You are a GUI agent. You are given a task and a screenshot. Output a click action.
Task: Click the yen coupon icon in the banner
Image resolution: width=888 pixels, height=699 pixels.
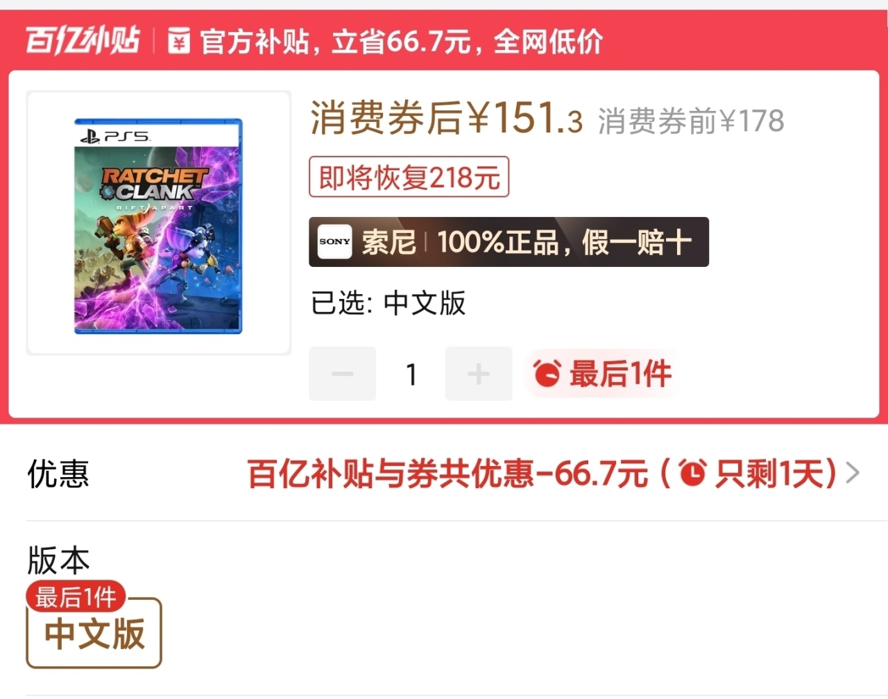coord(179,42)
